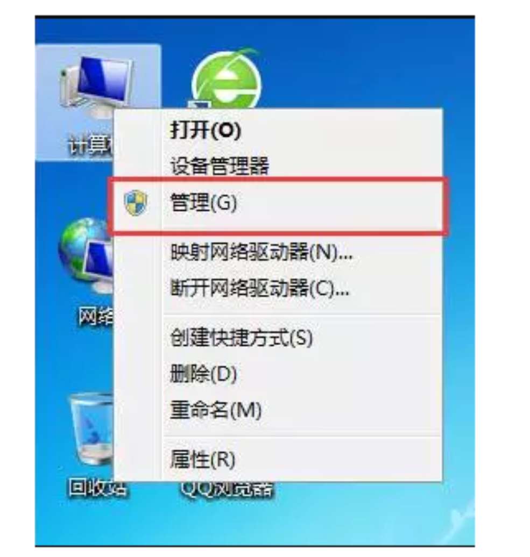This screenshot has height=557, width=530.
Task: Click the 计算机 text label
Action: tap(90, 145)
